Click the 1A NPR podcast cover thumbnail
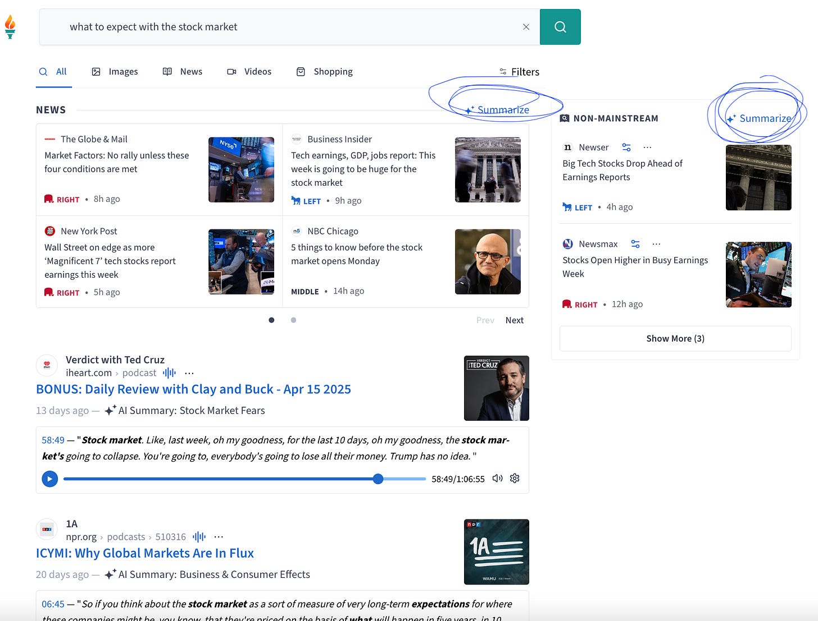This screenshot has height=621, width=818. 497,552
